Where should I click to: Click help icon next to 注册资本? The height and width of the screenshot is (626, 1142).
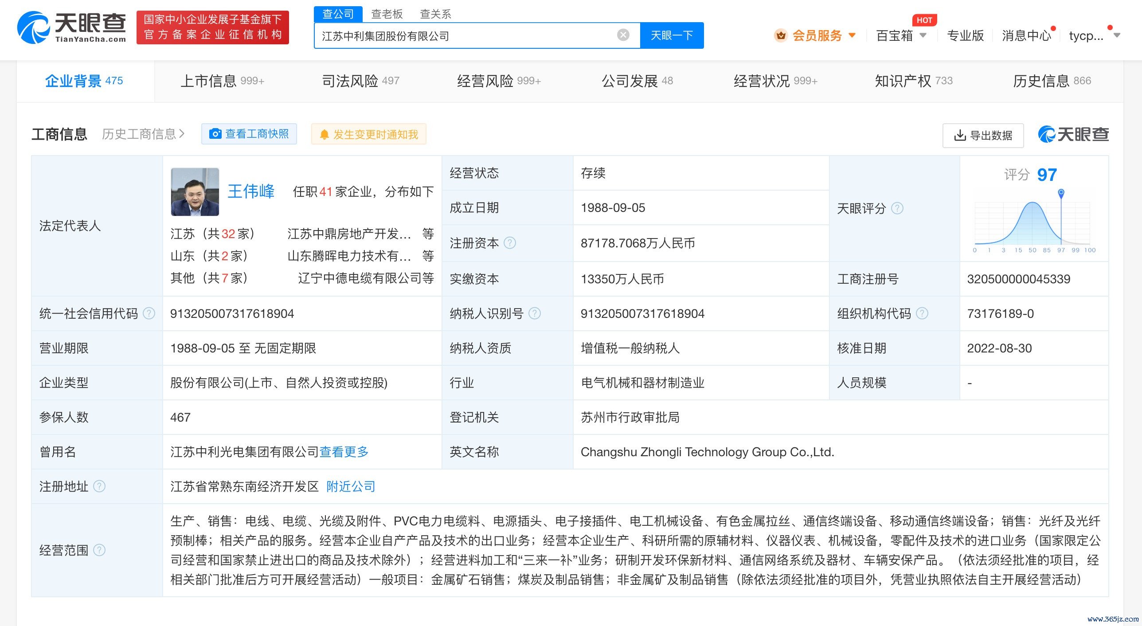pyautogui.click(x=510, y=243)
